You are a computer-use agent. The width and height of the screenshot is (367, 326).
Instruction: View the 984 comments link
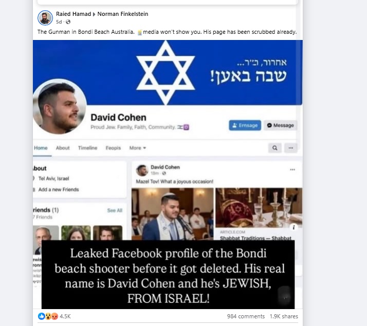point(246,316)
